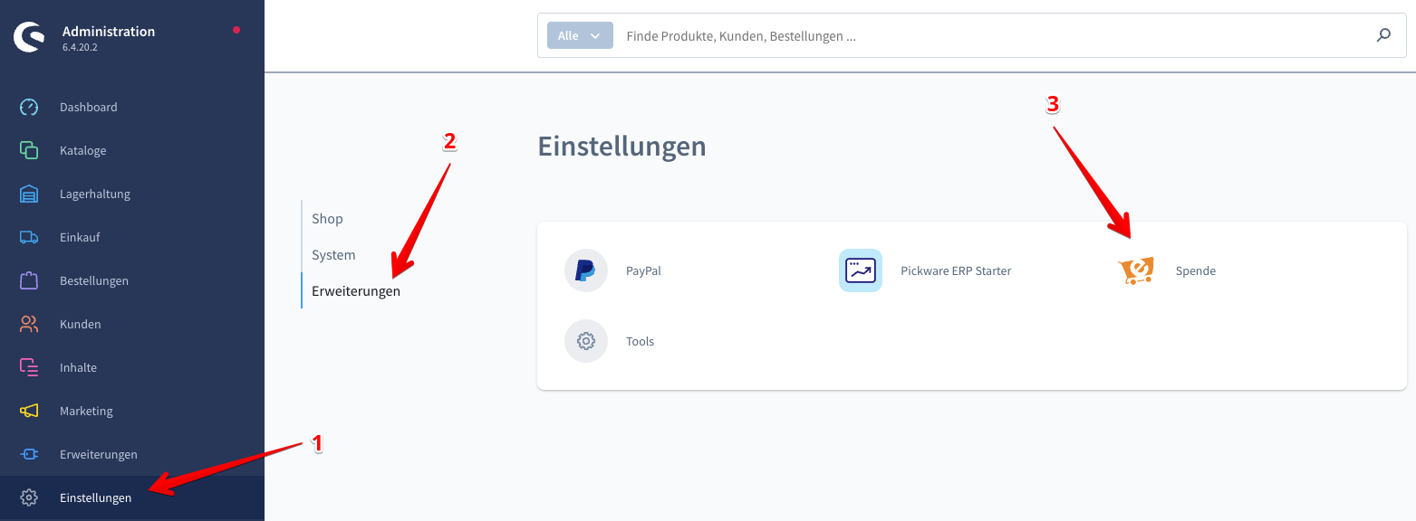Select the Einstellungen menu item

pos(95,497)
